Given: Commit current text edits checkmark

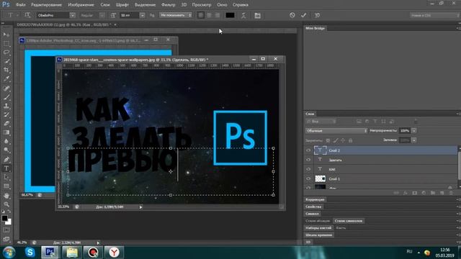Looking at the screenshot, I should (x=303, y=15).
